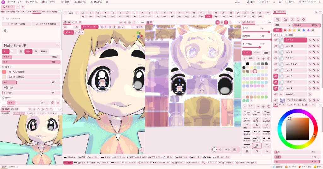Remove the 縁 1 outline with the X
This screenshot has height=169, width=323.
pyautogui.click(x=58, y=102)
